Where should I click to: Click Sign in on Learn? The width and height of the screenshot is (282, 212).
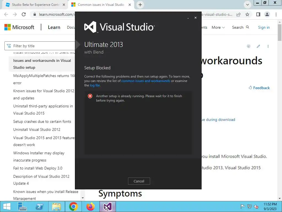click(x=264, y=27)
